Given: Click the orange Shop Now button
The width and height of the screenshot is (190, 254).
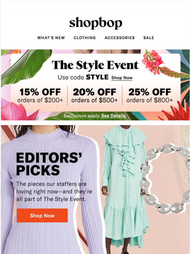Looking at the screenshot, I should (42, 216).
